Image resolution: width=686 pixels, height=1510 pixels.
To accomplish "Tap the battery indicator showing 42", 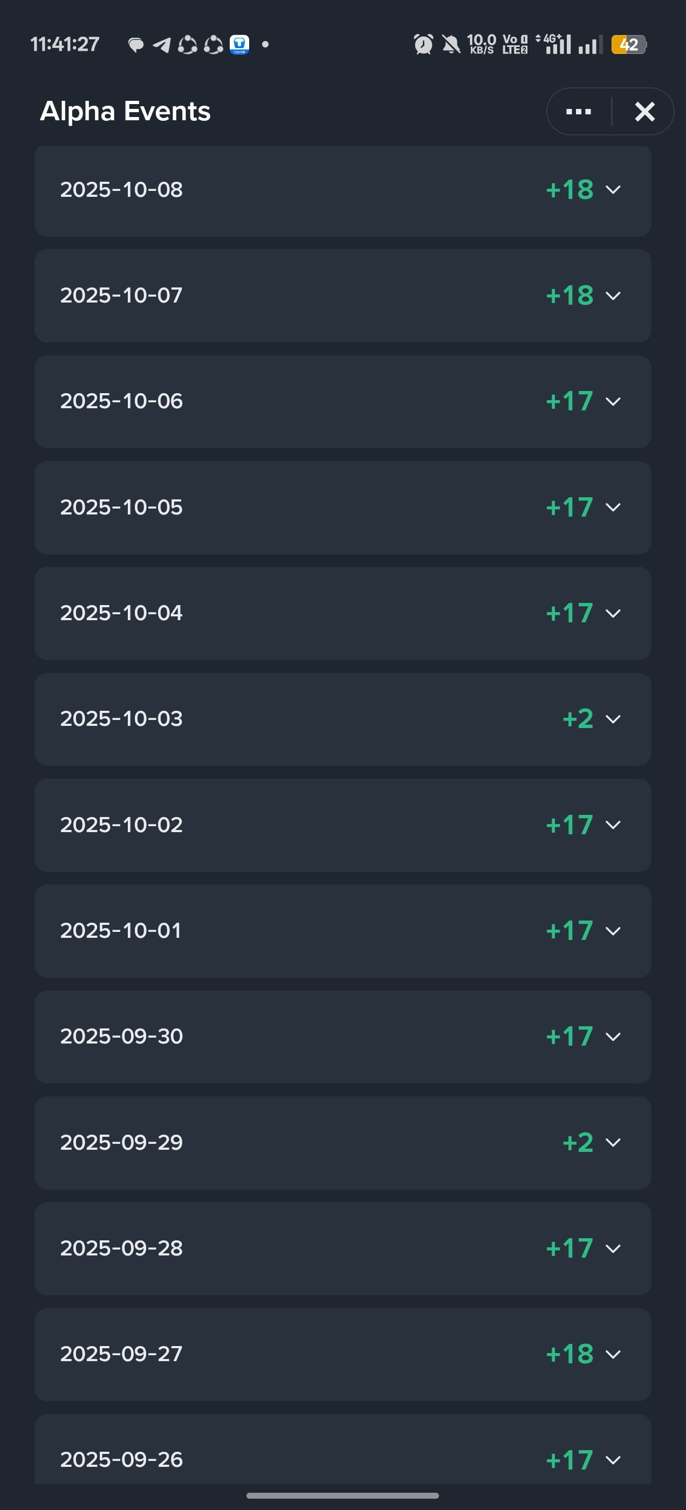I will 628,45.
